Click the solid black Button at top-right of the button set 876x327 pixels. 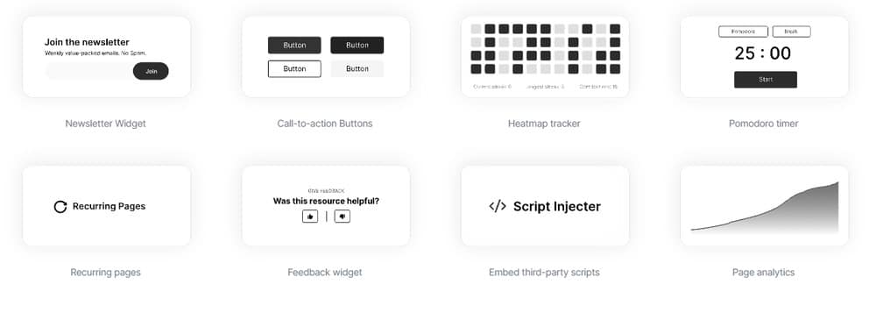[x=357, y=46]
